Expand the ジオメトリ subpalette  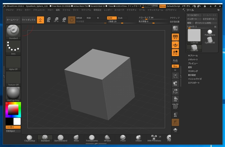pyautogui.click(x=193, y=59)
